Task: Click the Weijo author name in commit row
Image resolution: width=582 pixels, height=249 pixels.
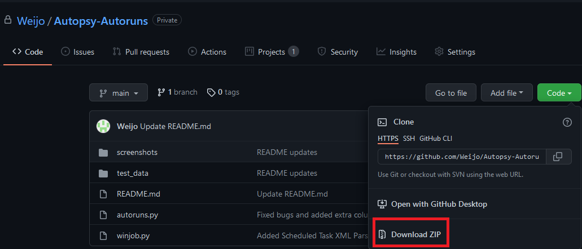Action: tap(128, 126)
